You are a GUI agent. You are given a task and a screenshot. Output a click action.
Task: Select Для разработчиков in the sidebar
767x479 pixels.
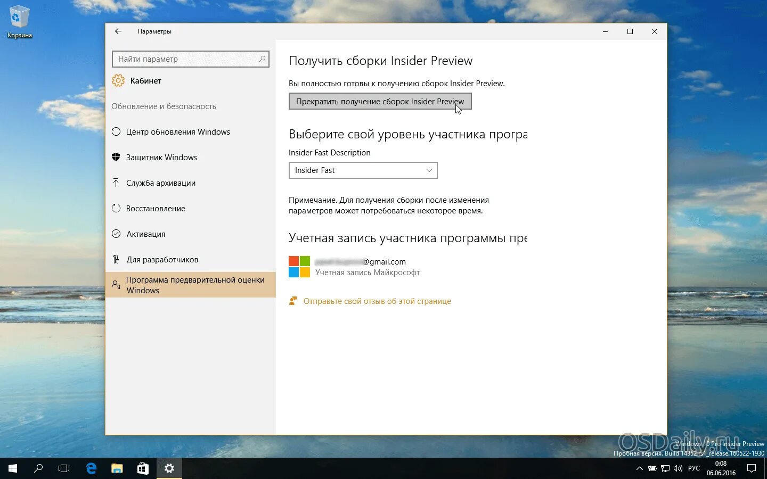click(191, 260)
